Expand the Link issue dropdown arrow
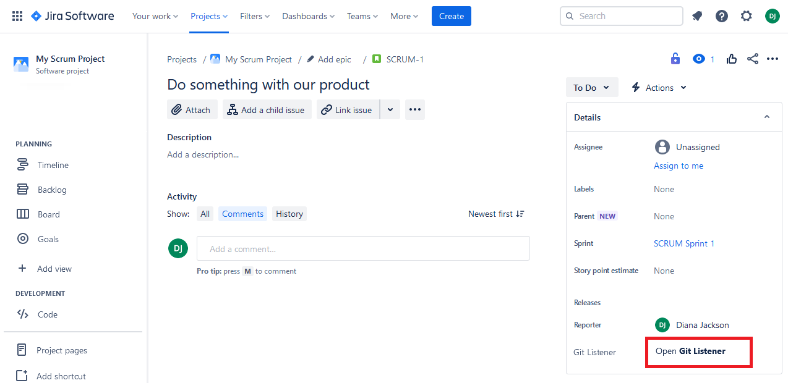Viewport: 788px width, 383px height. coord(390,110)
